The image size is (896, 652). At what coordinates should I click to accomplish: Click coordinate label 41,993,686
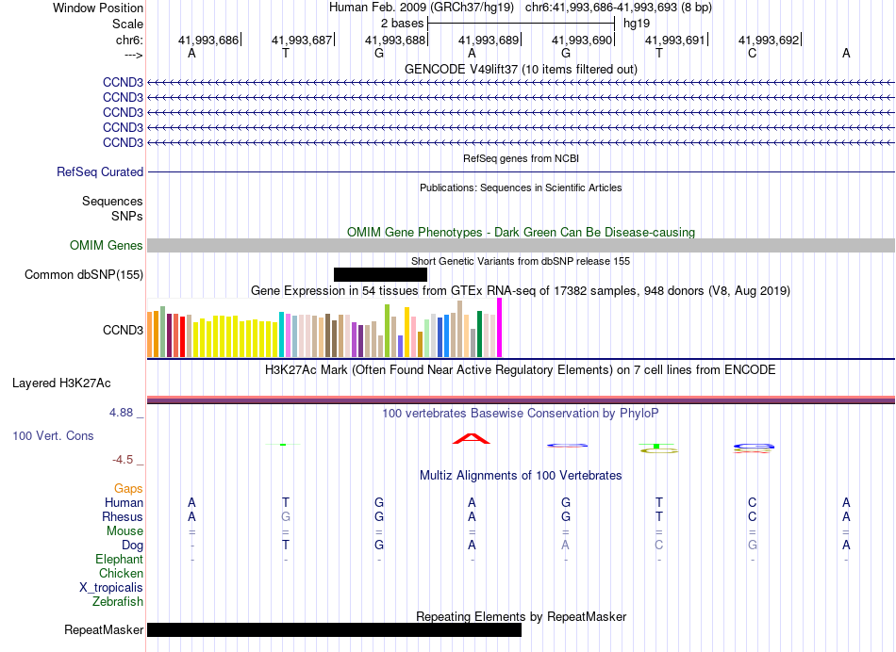(x=208, y=40)
